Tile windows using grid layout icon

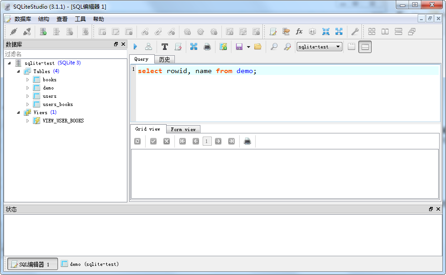tap(372, 32)
